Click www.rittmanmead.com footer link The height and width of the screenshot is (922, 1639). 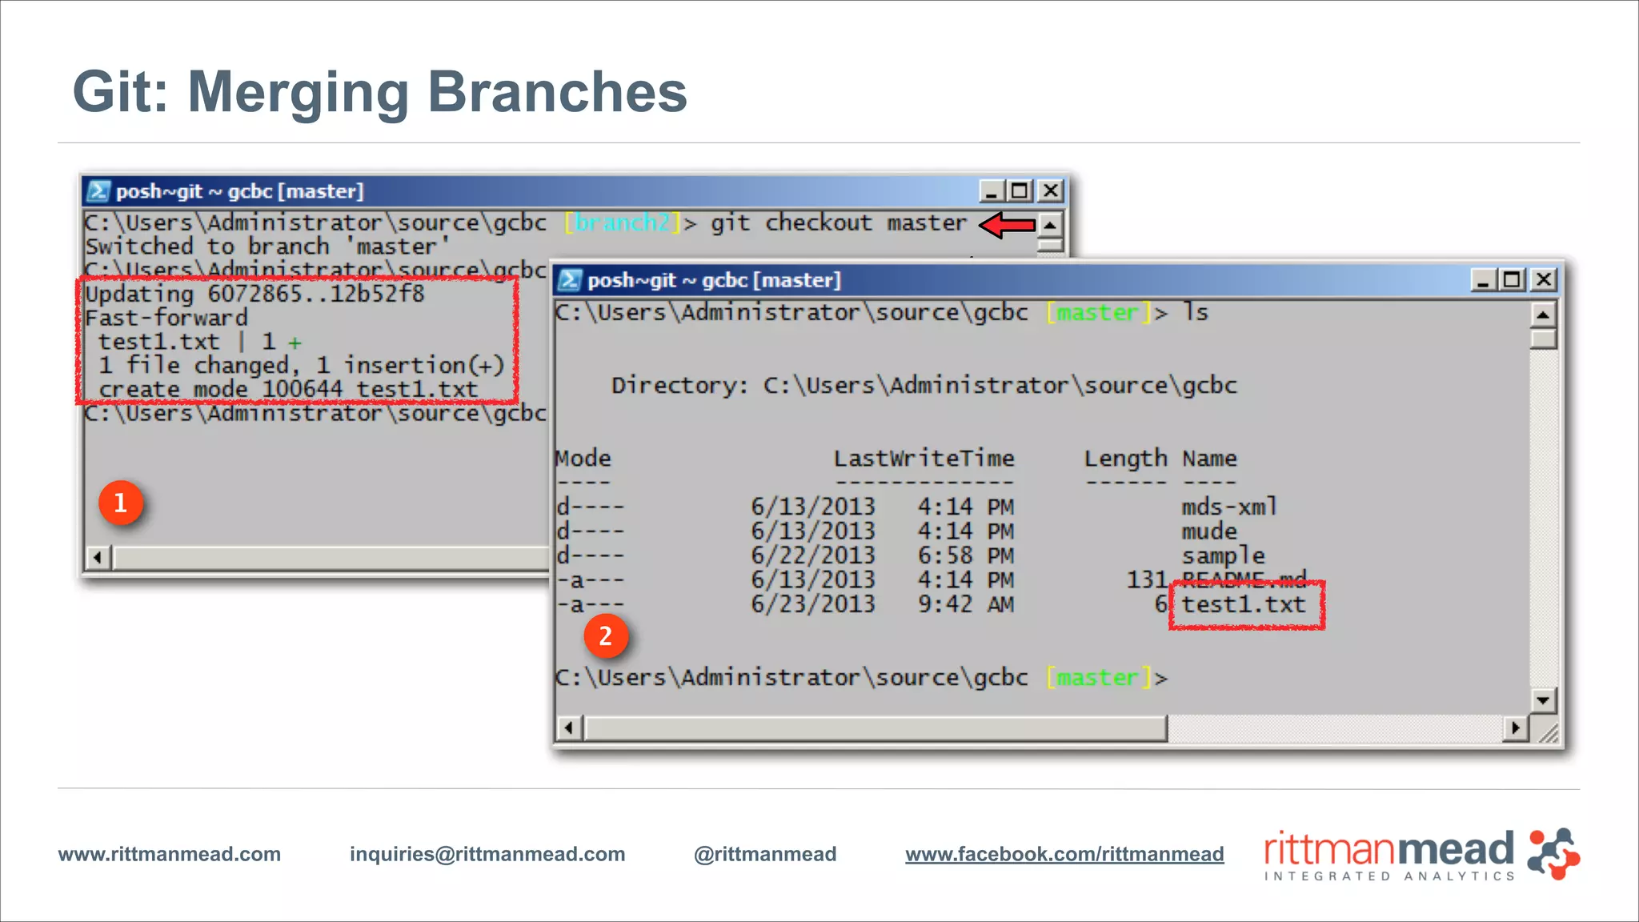point(170,854)
